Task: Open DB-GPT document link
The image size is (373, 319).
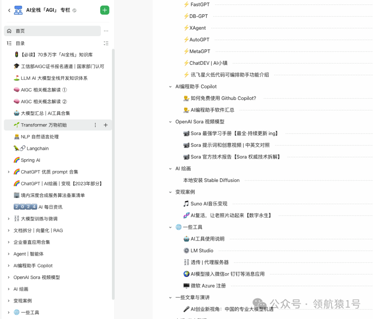Action: 199,16
